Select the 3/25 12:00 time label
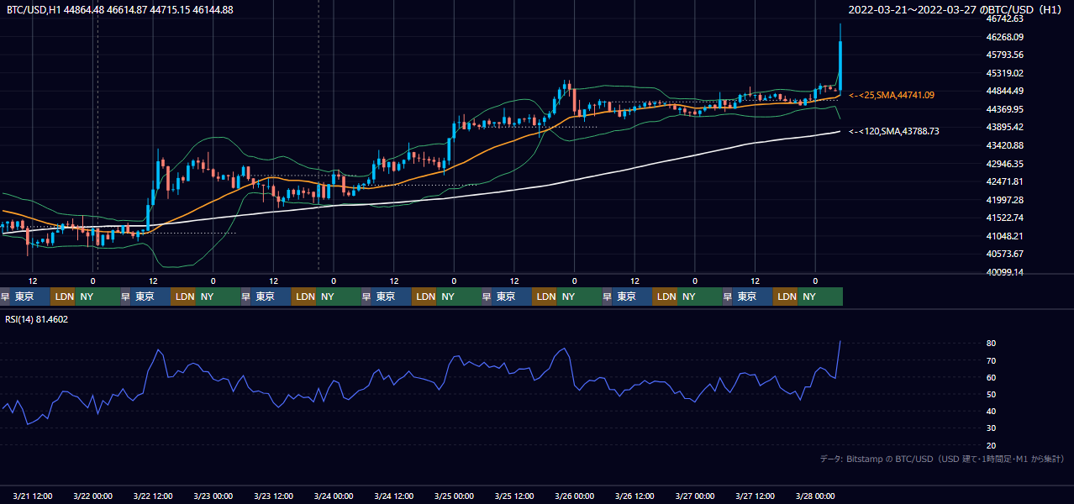The height and width of the screenshot is (504, 1074). tap(515, 496)
